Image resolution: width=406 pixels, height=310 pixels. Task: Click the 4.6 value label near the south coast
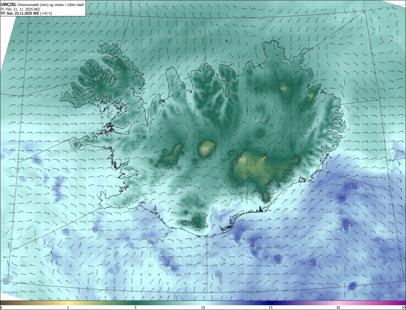click(x=186, y=223)
